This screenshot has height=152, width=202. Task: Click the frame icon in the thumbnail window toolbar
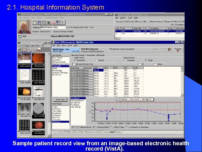click(x=24, y=50)
